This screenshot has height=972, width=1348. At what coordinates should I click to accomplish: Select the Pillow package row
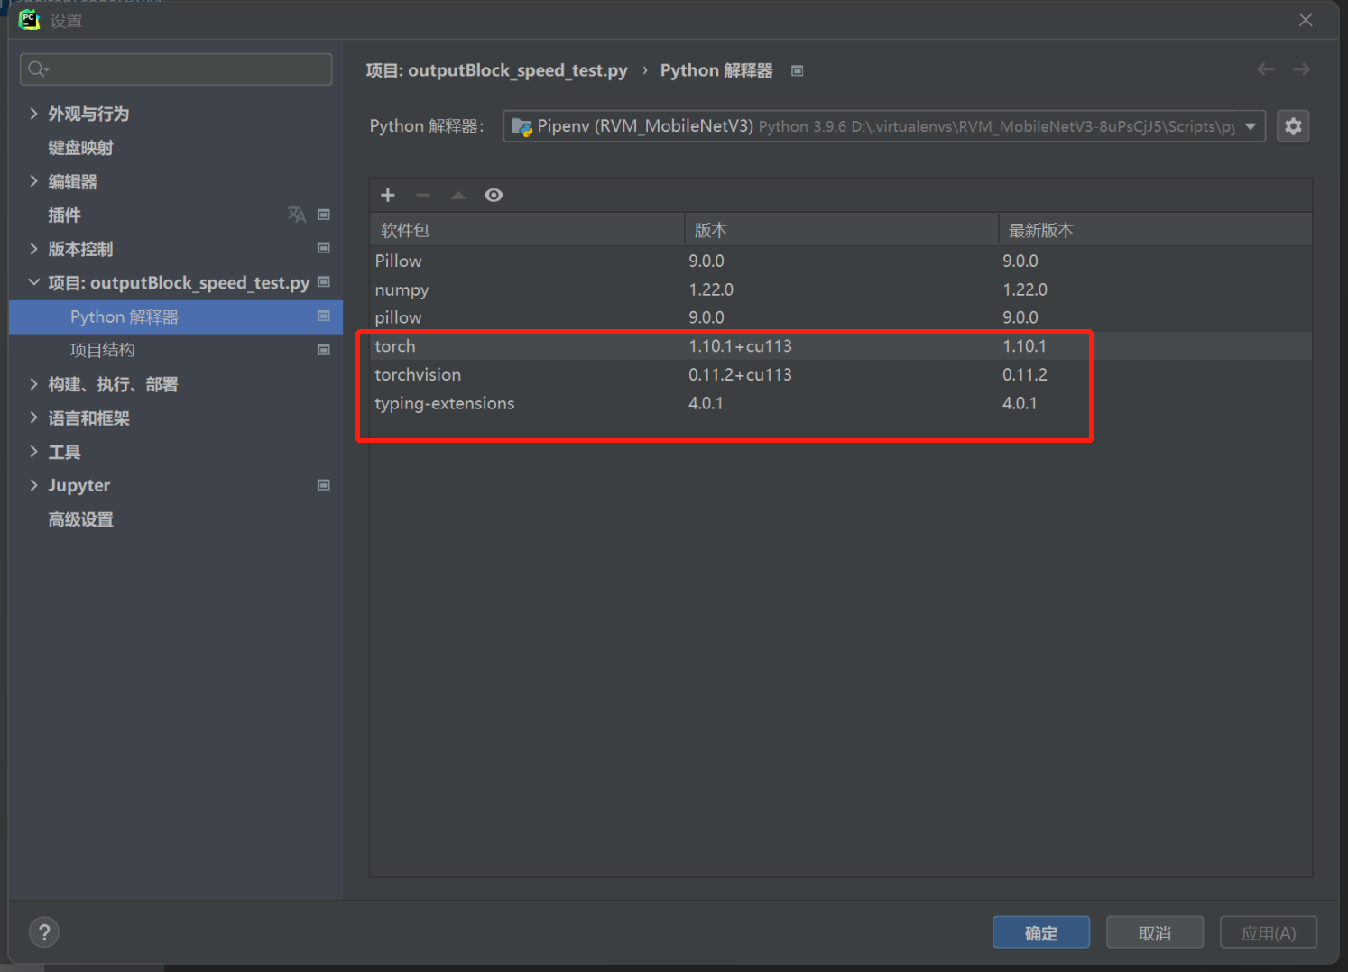coord(841,261)
